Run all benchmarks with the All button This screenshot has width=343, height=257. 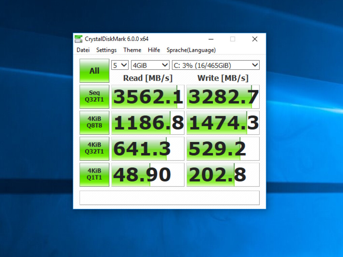(x=94, y=71)
